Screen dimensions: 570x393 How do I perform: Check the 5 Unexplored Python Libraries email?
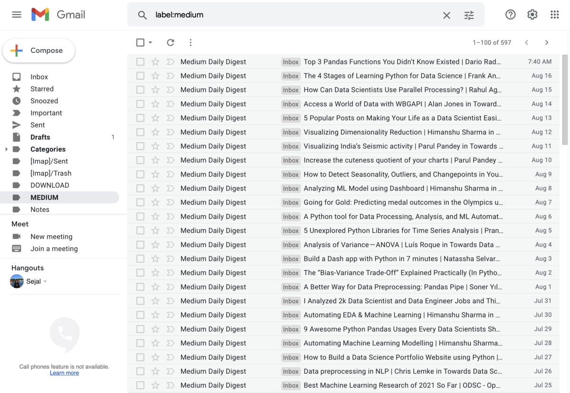coord(140,230)
